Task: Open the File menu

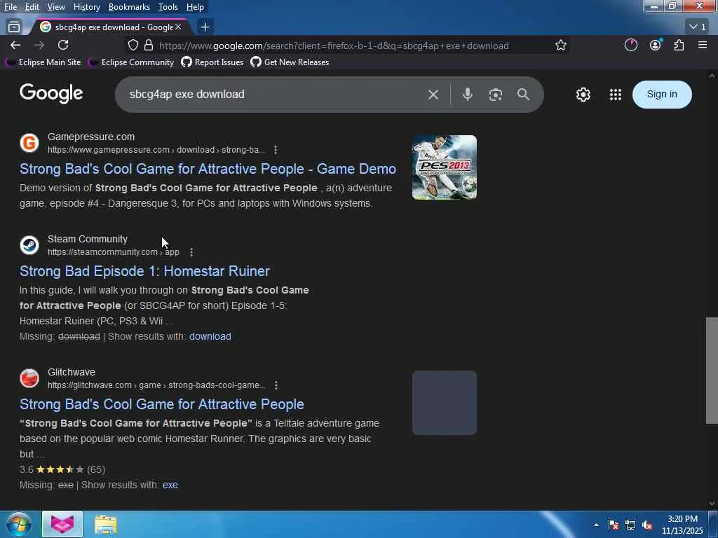Action: 10,7
